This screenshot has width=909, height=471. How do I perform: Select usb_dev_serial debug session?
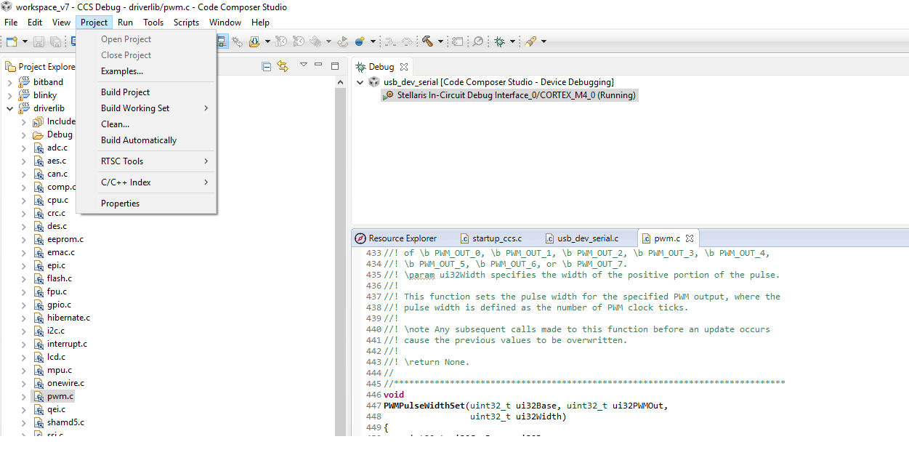(x=491, y=82)
